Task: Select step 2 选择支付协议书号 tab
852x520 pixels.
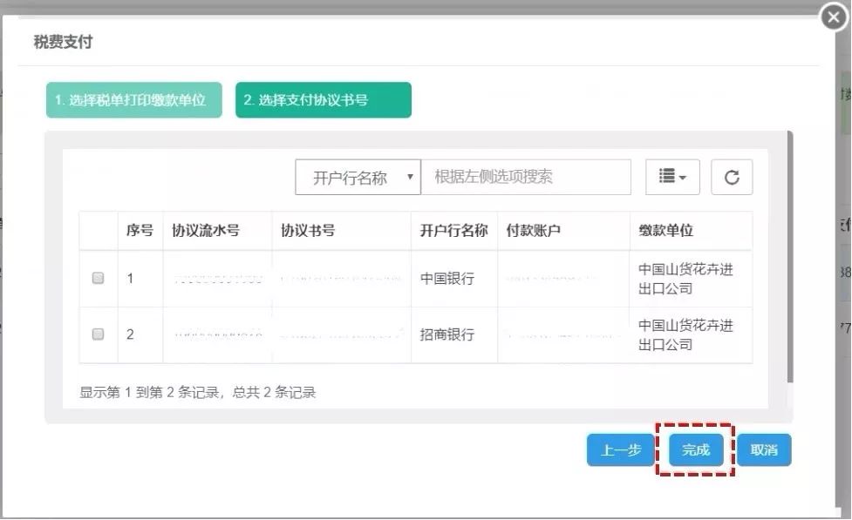Action: (324, 100)
